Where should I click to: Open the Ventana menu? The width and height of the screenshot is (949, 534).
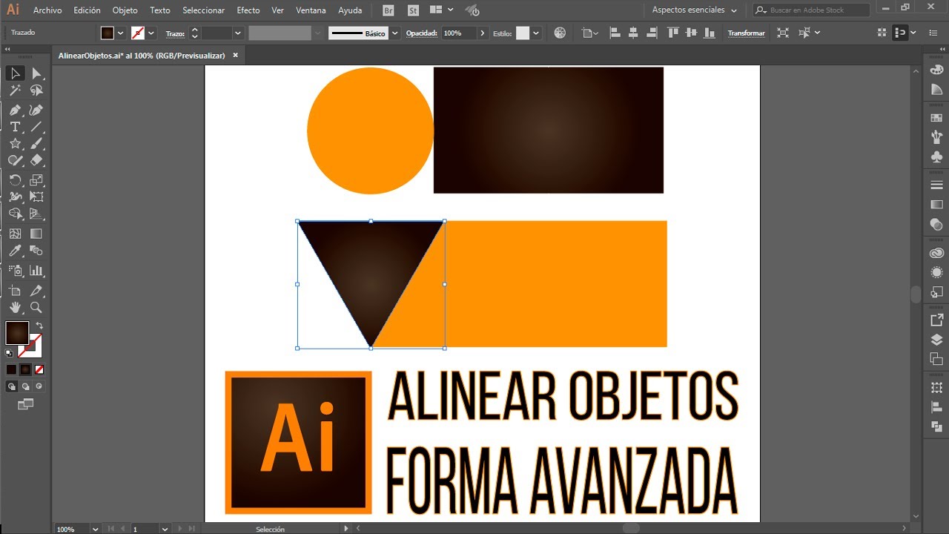click(311, 10)
